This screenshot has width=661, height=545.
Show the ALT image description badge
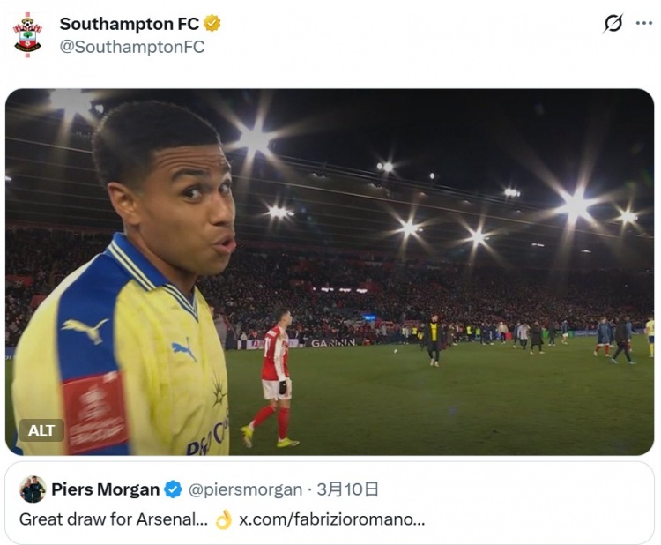click(41, 430)
